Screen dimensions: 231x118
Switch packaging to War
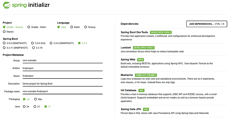click(x=36, y=99)
